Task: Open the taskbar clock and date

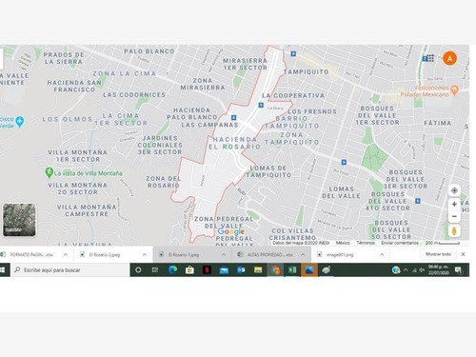Action: [438, 270]
